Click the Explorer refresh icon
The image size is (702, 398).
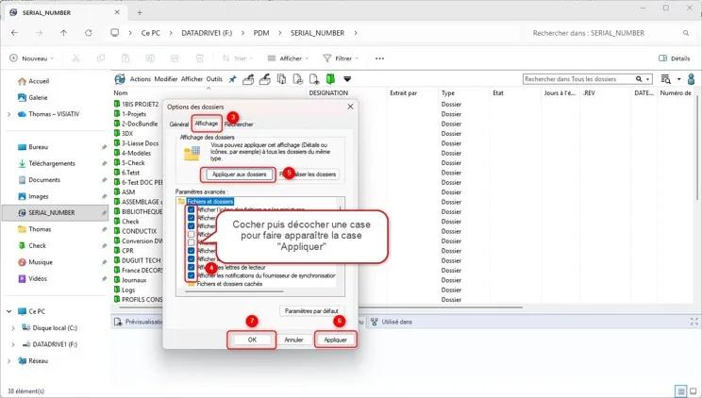tap(89, 33)
